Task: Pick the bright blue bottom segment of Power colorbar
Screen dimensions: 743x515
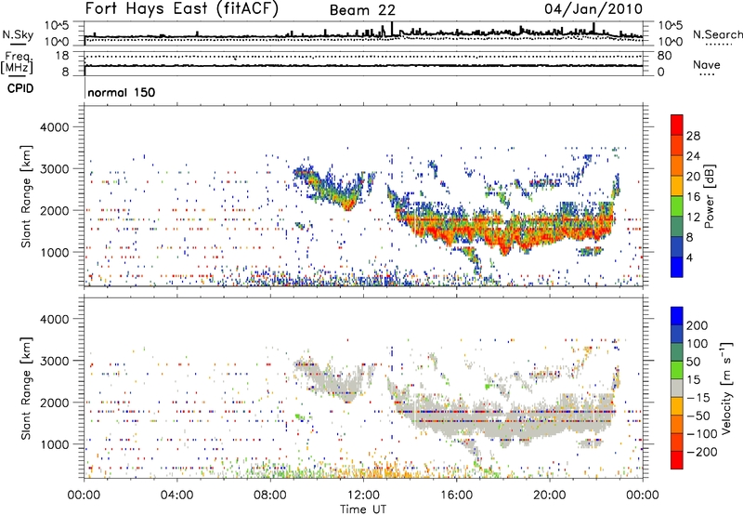Action: click(x=677, y=268)
